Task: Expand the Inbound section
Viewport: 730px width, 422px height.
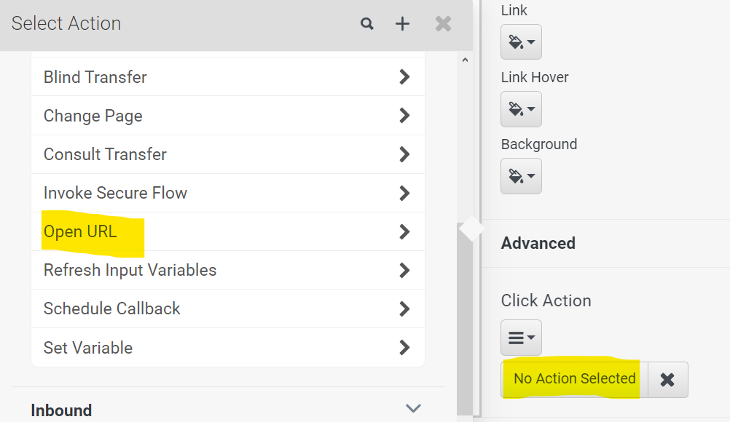Action: click(x=413, y=409)
